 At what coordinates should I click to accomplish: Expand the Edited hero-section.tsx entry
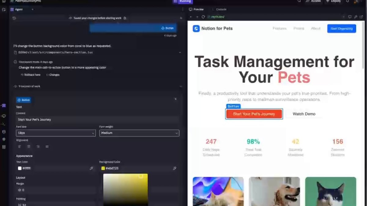(180, 52)
